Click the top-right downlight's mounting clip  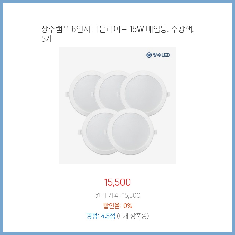(x=168, y=94)
